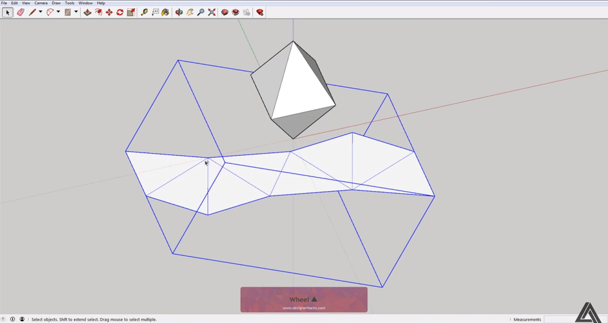Click the warning indicator in status bar
Screen dimensions: 608x323
(4, 319)
